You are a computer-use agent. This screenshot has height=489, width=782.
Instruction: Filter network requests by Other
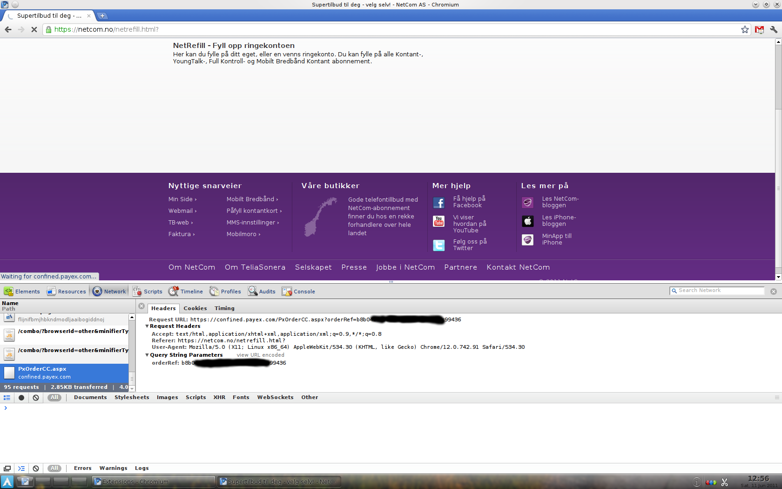pyautogui.click(x=310, y=397)
